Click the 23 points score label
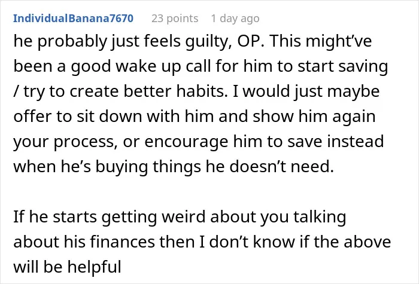Image resolution: width=419 pixels, height=284 pixels. click(175, 19)
